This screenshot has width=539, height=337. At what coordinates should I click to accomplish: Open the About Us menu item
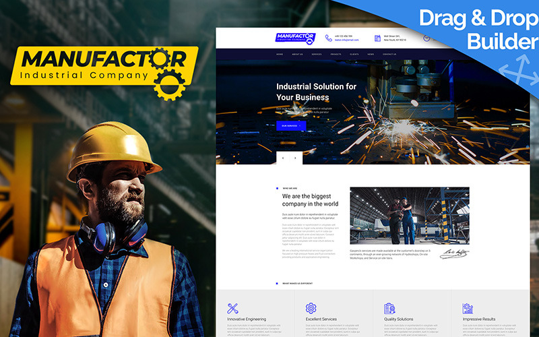298,54
